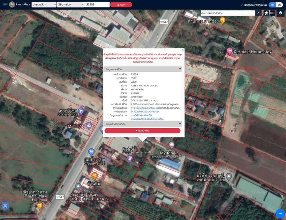Click the red ปิดหน้าต่าง button
Viewport: 286px width, 220px height.
click(142, 131)
